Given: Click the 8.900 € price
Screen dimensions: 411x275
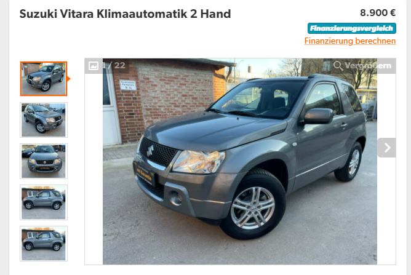Looking at the screenshot, I should pos(378,12).
